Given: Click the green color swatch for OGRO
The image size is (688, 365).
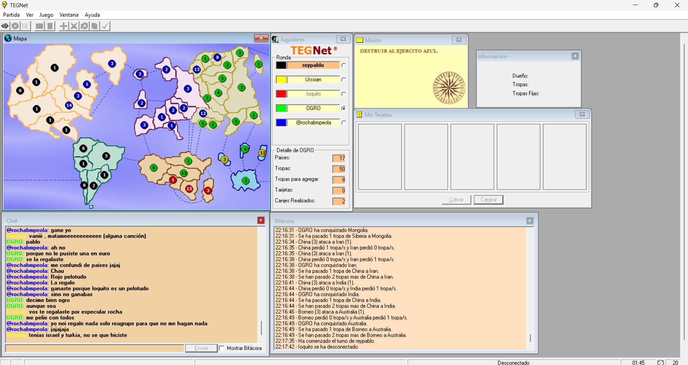Looking at the screenshot, I should pyautogui.click(x=281, y=108).
